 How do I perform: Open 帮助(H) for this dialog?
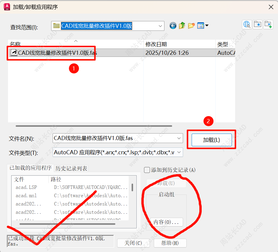coord(170,243)
